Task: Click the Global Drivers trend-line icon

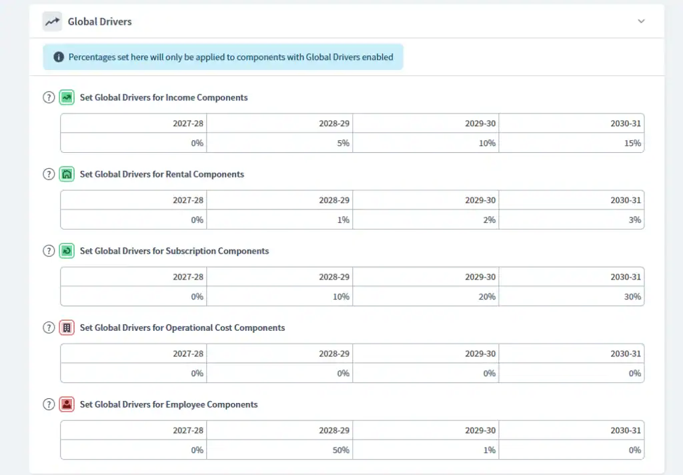Action: click(52, 21)
